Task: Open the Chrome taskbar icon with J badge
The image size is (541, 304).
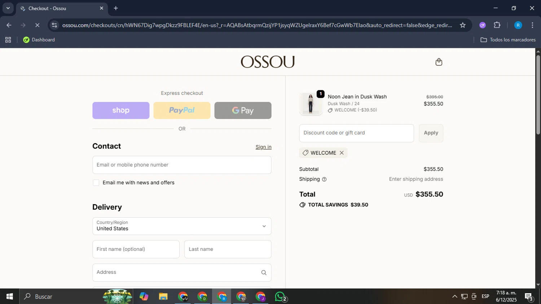Action: [261, 296]
